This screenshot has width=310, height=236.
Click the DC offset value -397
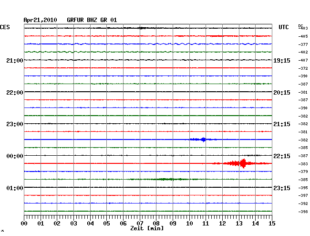tap(303, 195)
